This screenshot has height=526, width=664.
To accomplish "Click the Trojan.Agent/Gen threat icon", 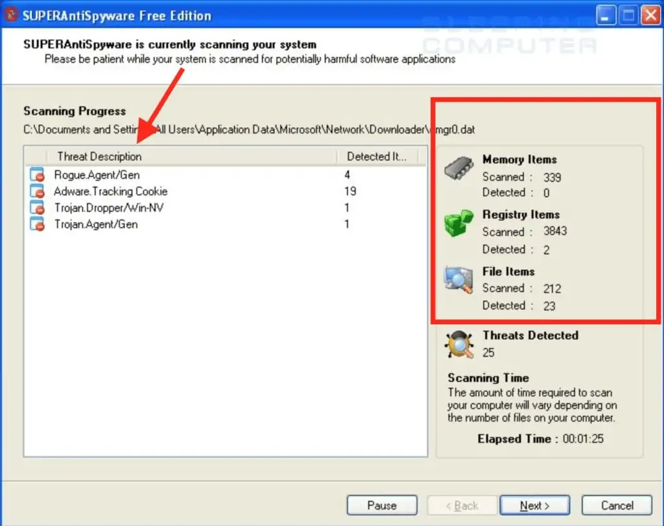I will click(x=37, y=224).
